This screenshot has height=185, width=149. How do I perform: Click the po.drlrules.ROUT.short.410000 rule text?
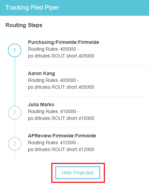click(x=61, y=118)
